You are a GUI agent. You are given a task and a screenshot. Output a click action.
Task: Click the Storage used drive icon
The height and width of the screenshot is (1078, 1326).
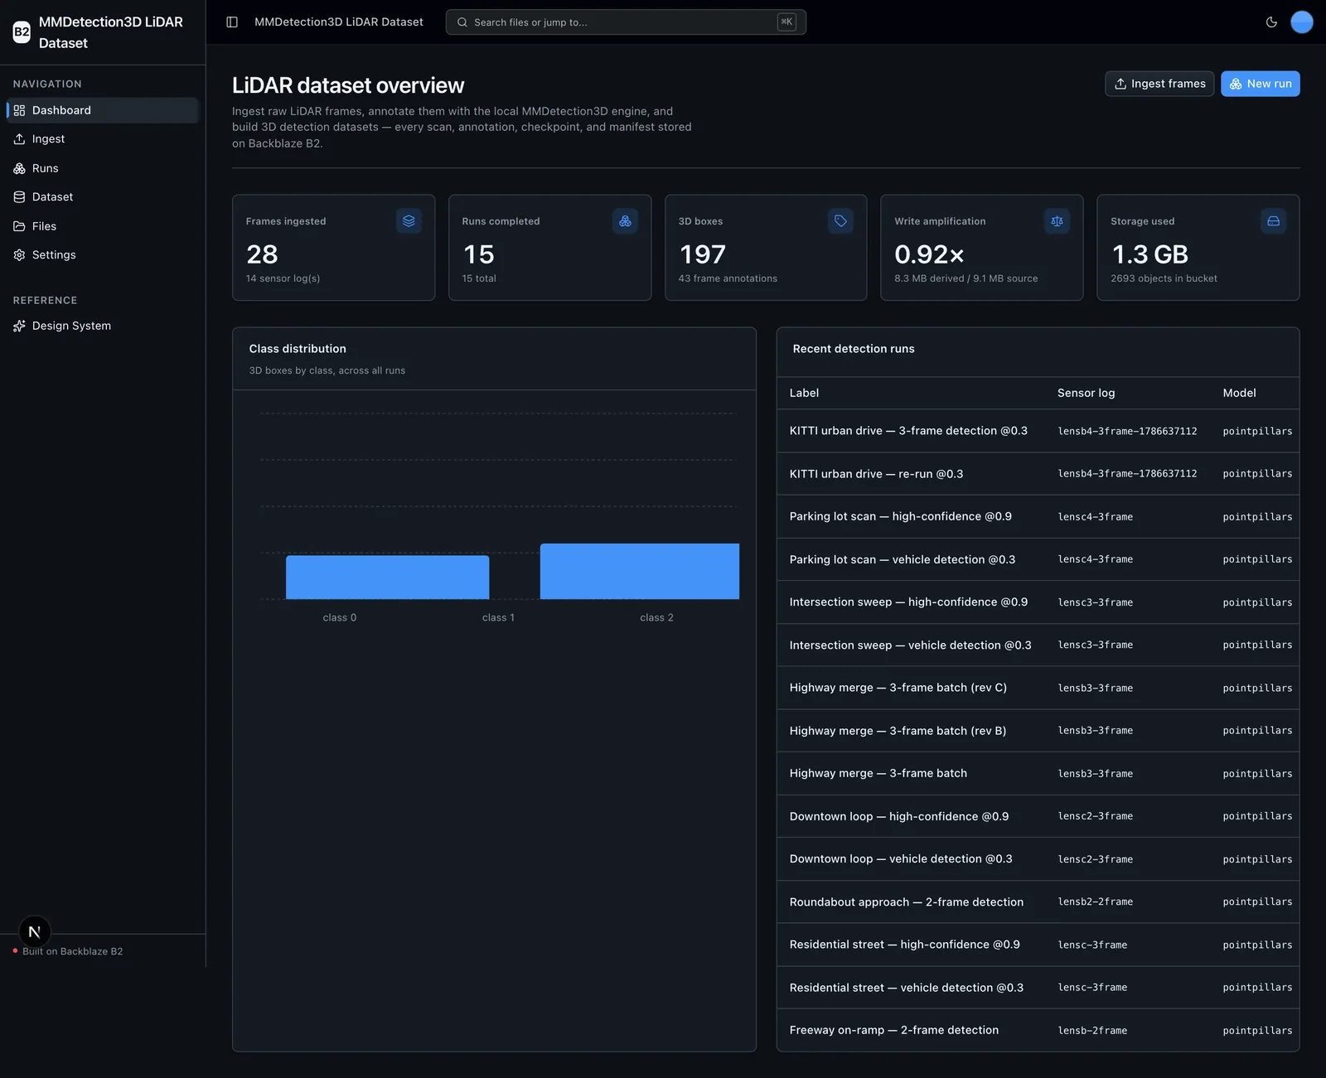1273,221
